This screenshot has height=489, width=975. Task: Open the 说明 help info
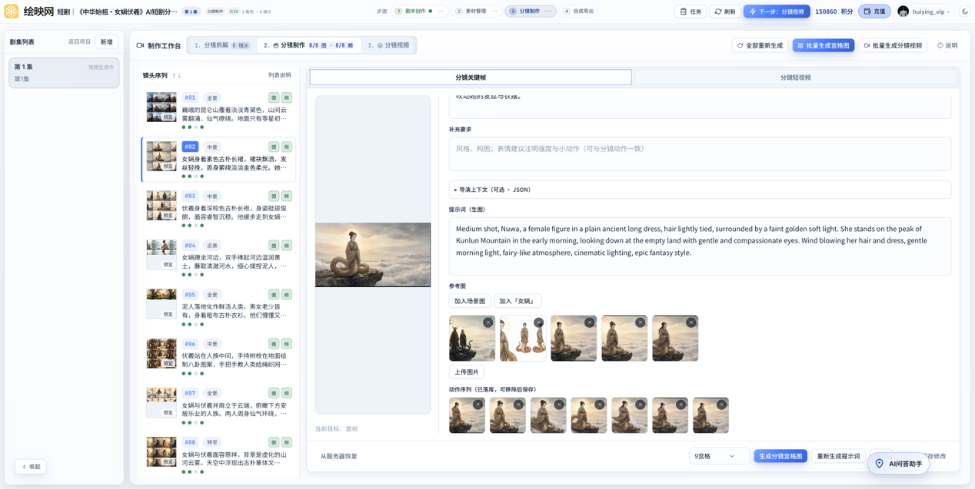click(x=947, y=45)
